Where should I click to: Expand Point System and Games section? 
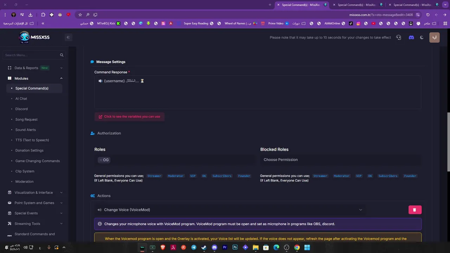pos(35,203)
